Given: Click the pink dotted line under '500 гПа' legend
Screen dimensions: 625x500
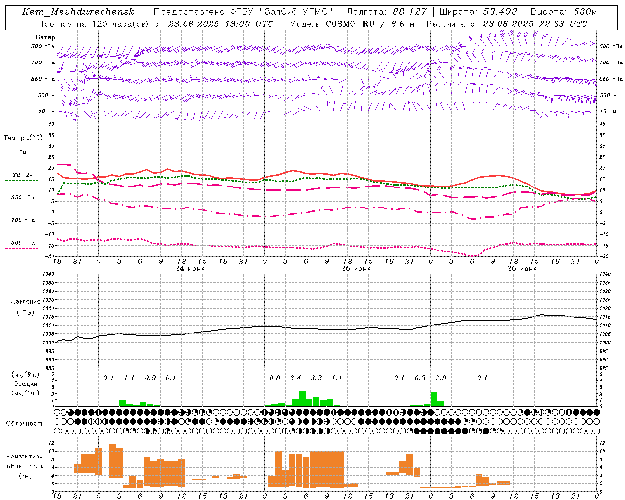Looking at the screenshot, I should point(22,248).
